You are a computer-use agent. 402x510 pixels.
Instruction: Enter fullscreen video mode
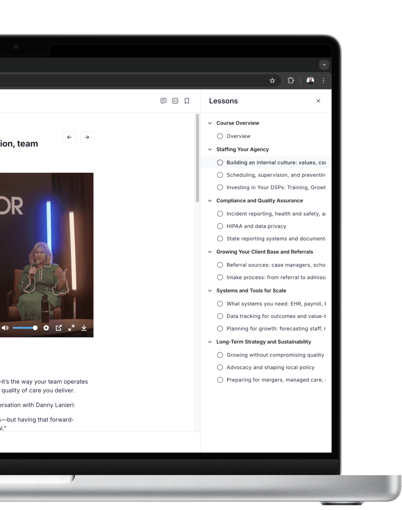(71, 328)
